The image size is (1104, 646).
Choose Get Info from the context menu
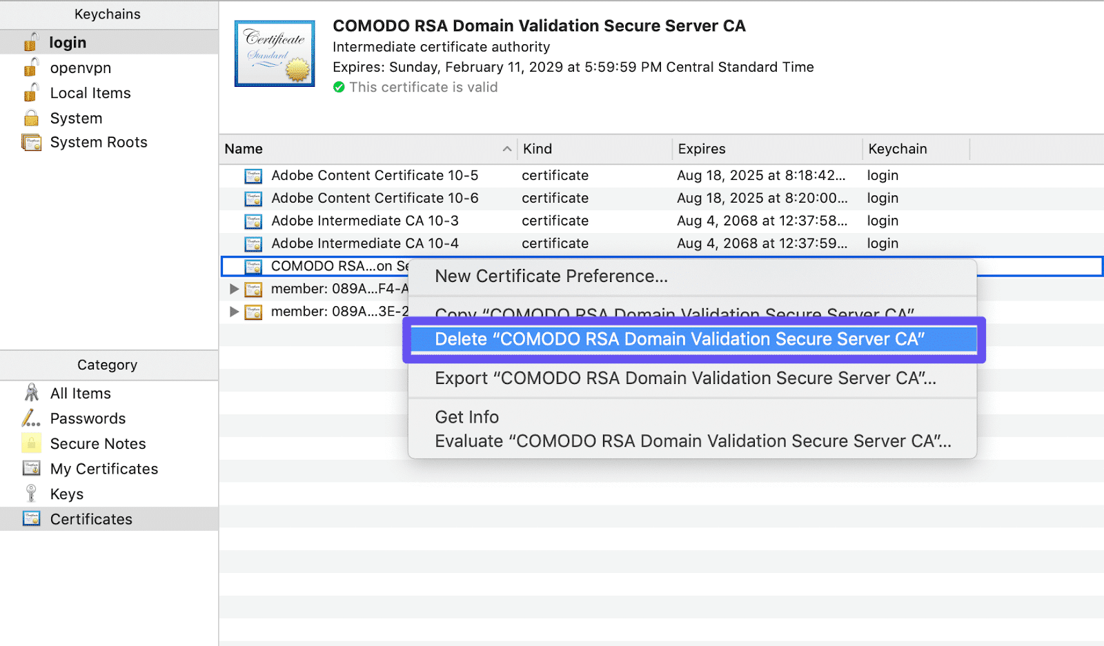[x=466, y=416]
